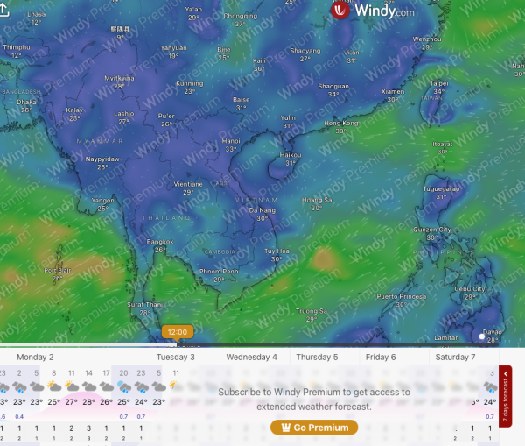Image resolution: width=525 pixels, height=446 pixels.
Task: Click the Monday 20:00 rain cloud icon
Action: [122, 386]
